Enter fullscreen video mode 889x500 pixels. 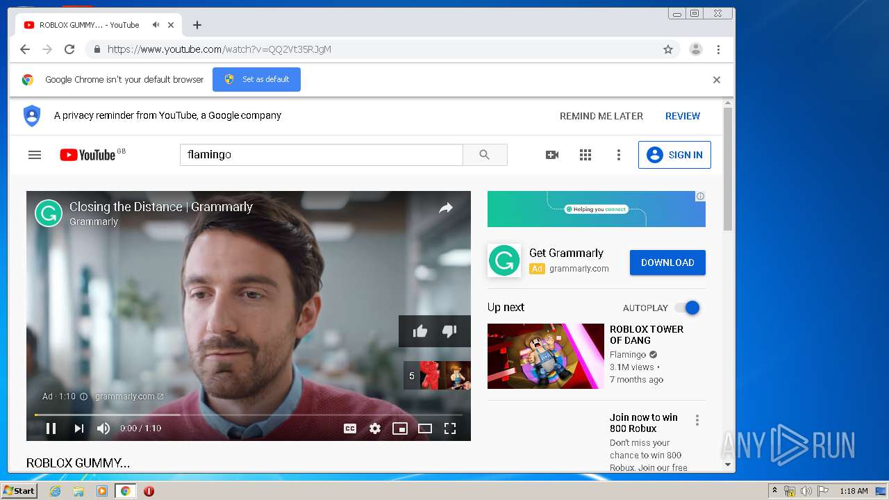click(x=450, y=428)
